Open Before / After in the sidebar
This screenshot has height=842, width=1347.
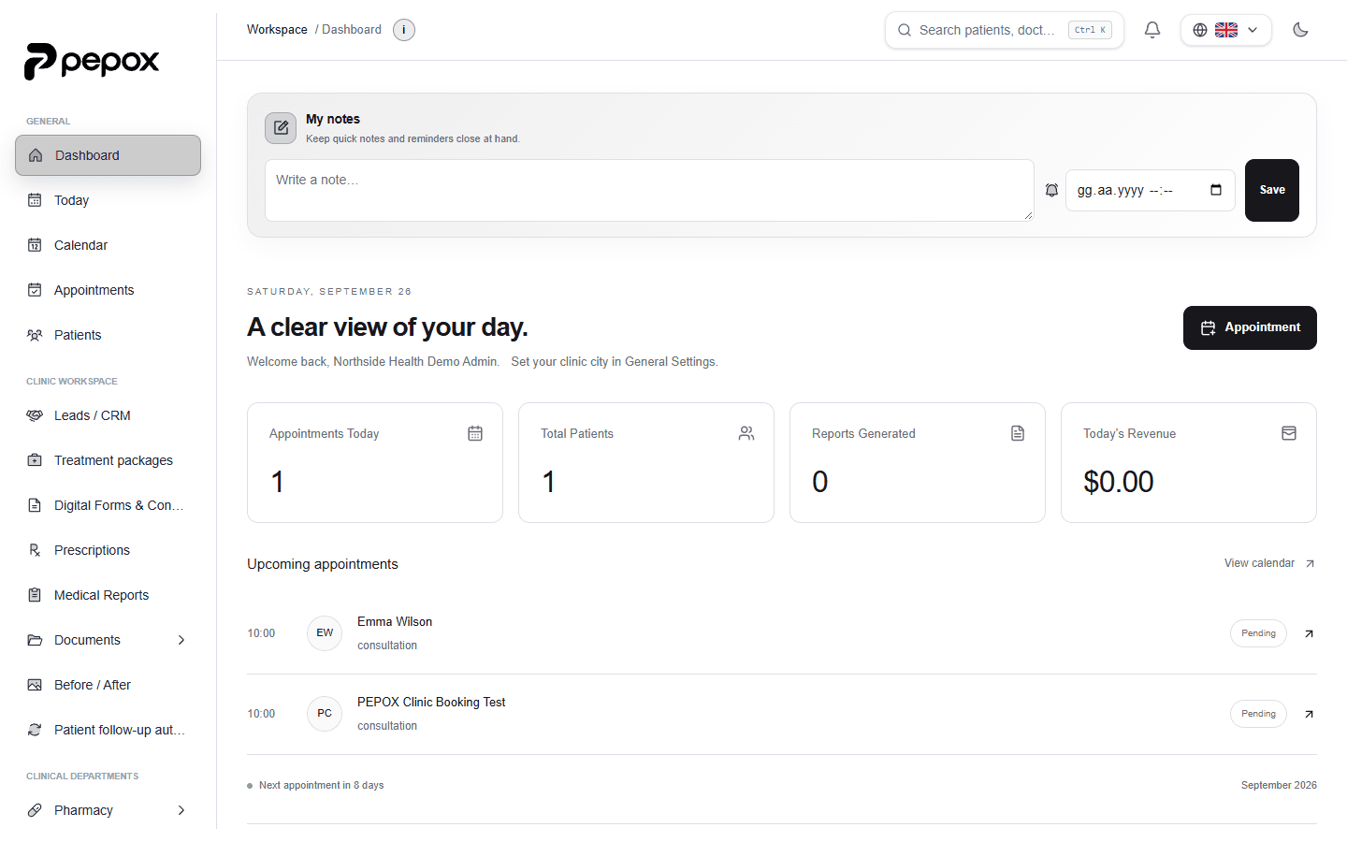point(109,685)
